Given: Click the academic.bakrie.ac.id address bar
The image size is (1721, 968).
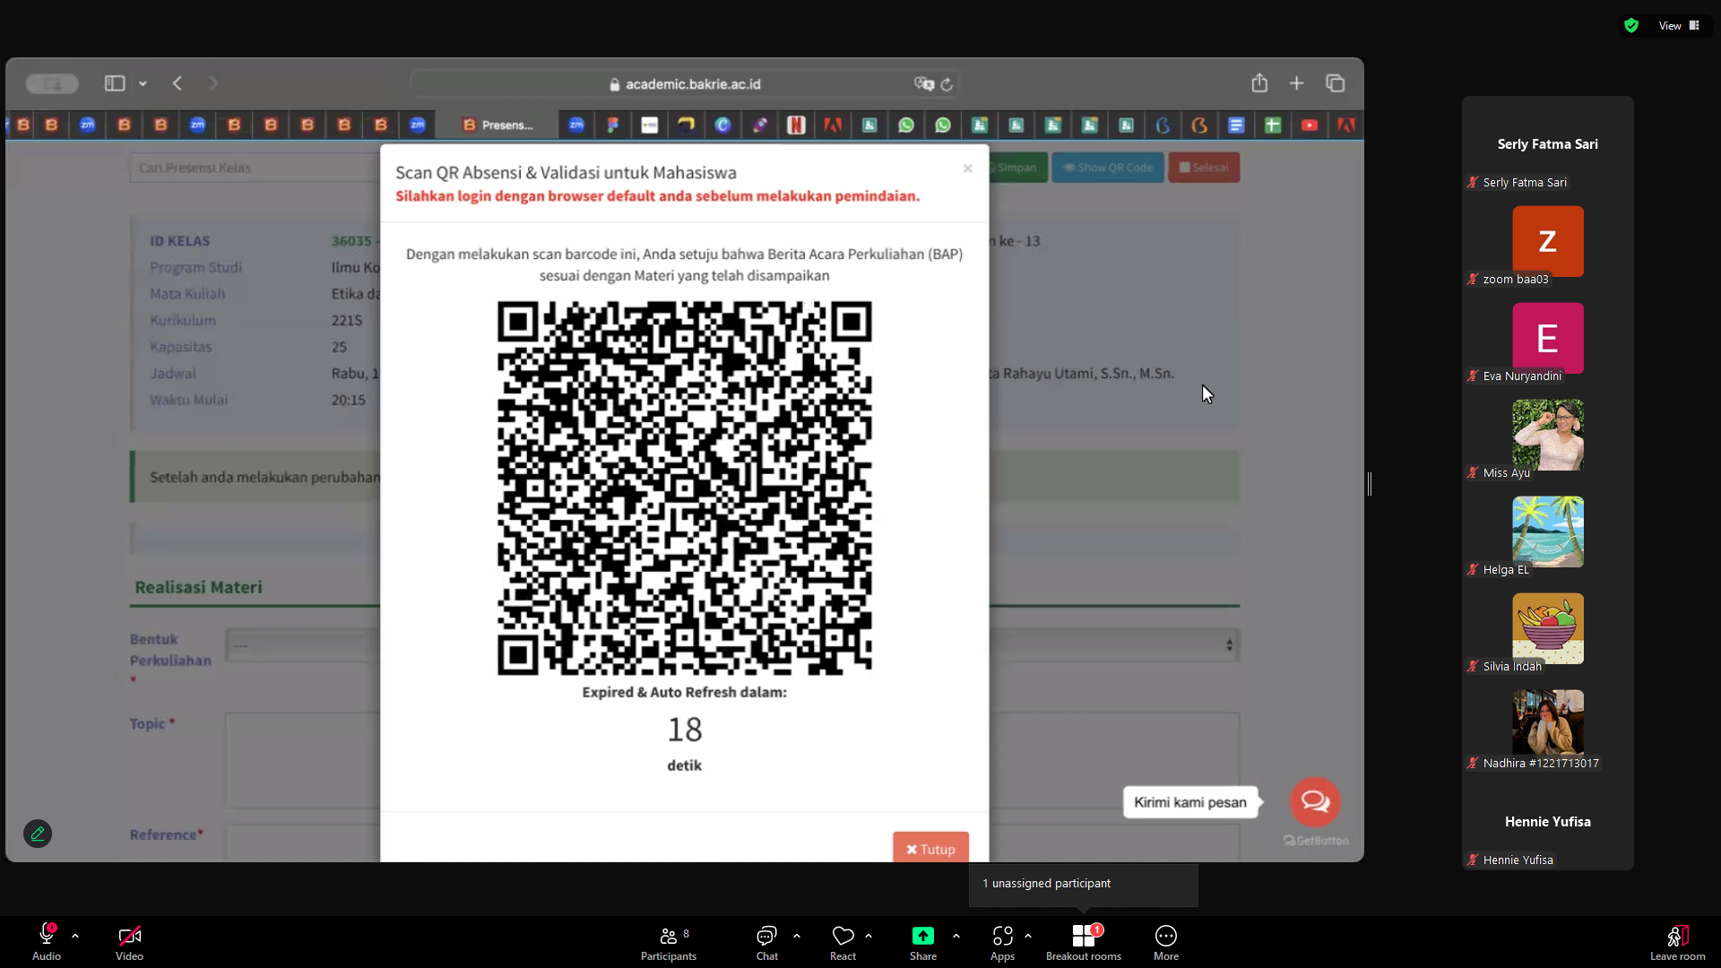Looking at the screenshot, I should tap(685, 84).
